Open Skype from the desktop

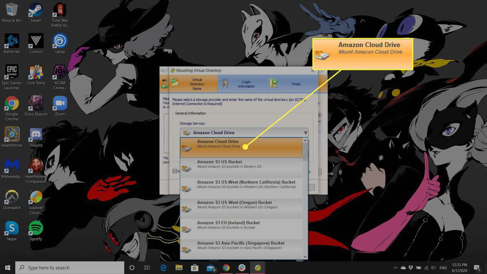(x=12, y=231)
